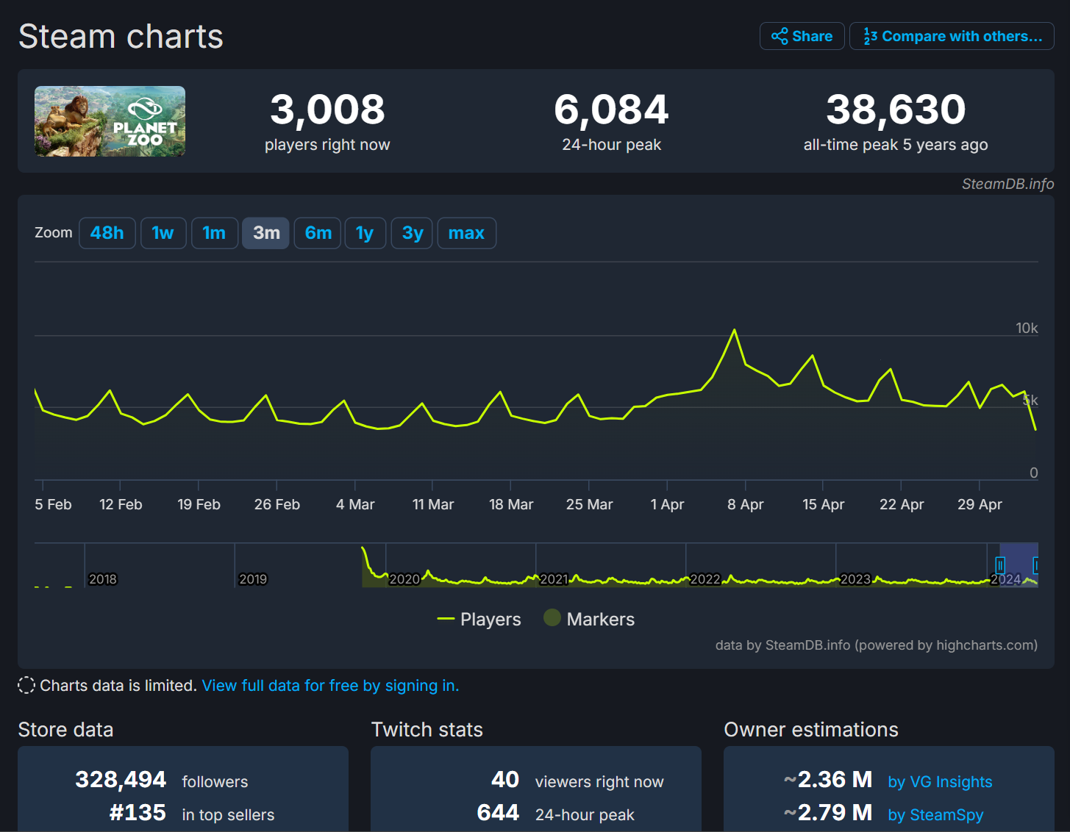Select the 3m zoom range

click(266, 233)
